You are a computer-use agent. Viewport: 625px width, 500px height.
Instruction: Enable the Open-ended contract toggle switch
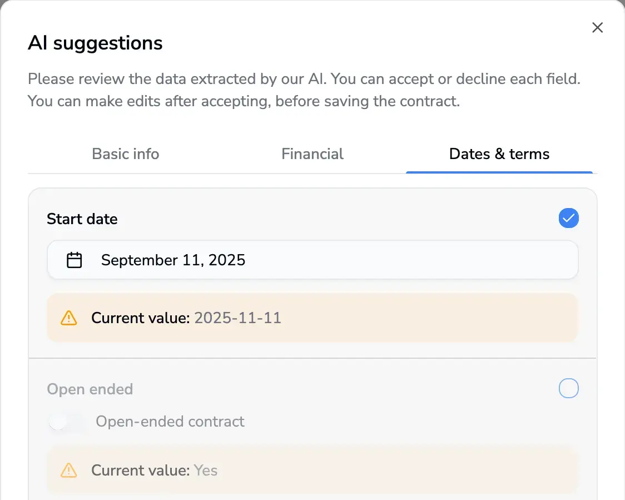(x=67, y=422)
